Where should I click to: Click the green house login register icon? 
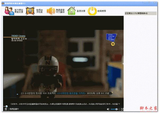click(x=72, y=11)
